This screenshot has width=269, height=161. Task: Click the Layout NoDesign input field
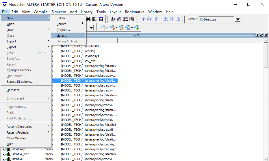[x=217, y=19]
